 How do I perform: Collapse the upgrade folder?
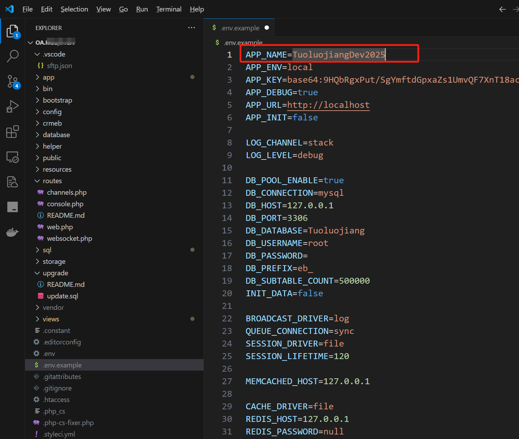[114, 273]
